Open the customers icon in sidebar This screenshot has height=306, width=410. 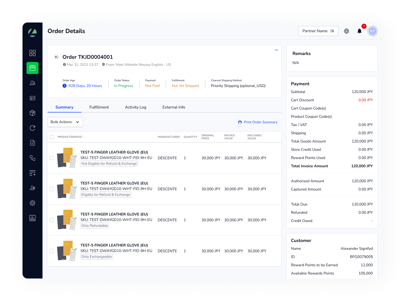32,83
